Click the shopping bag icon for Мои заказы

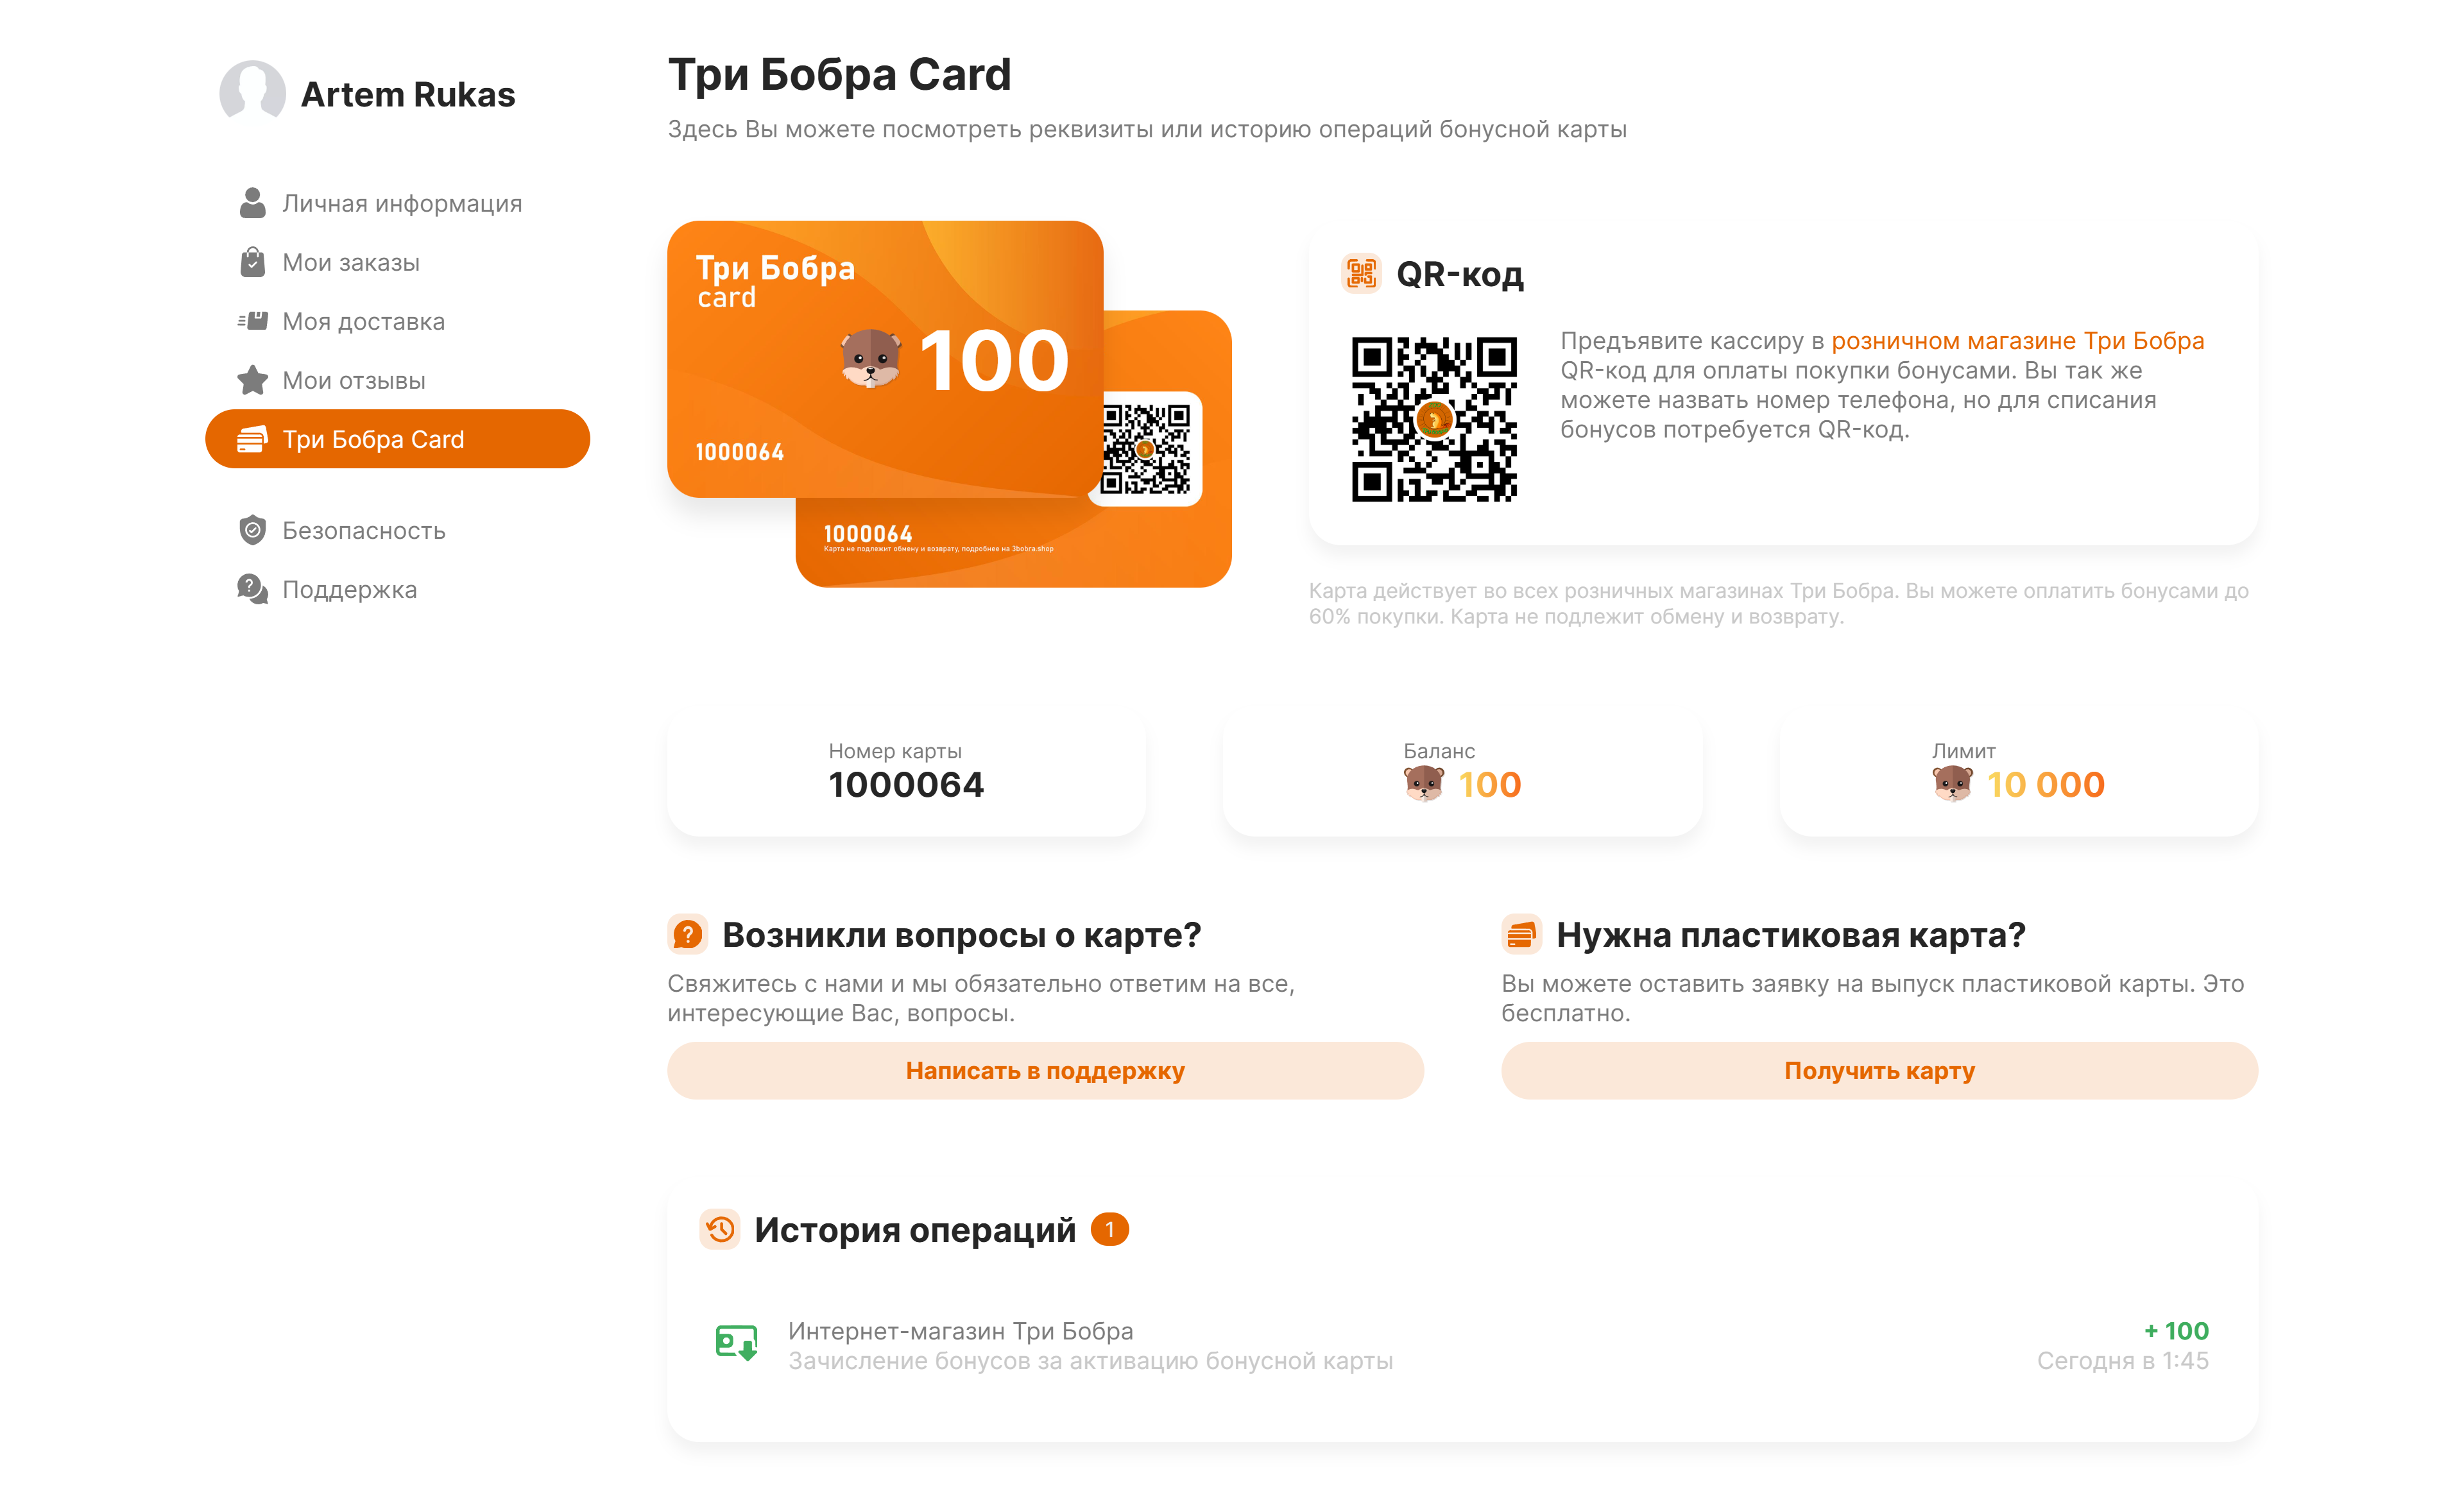252,262
